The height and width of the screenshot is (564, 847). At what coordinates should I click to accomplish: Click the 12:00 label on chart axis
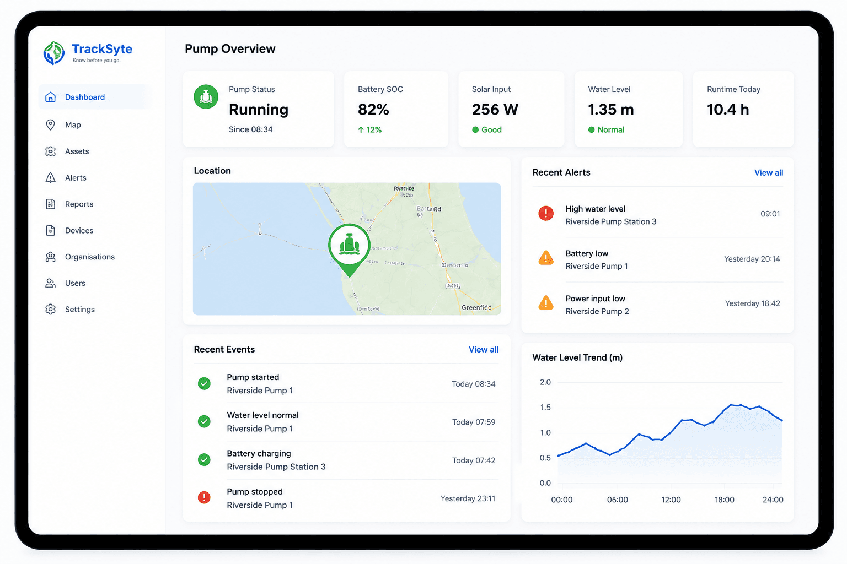point(671,500)
